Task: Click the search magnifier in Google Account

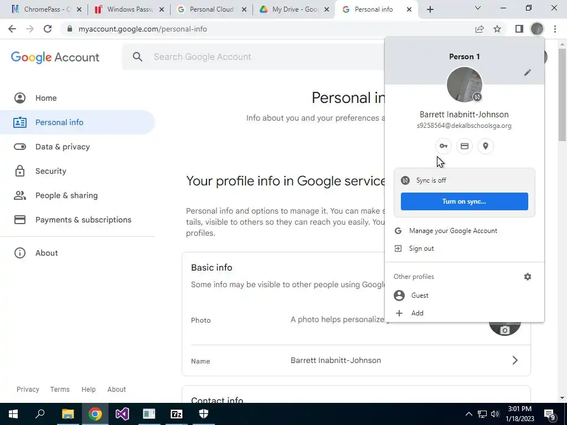Action: click(x=137, y=57)
